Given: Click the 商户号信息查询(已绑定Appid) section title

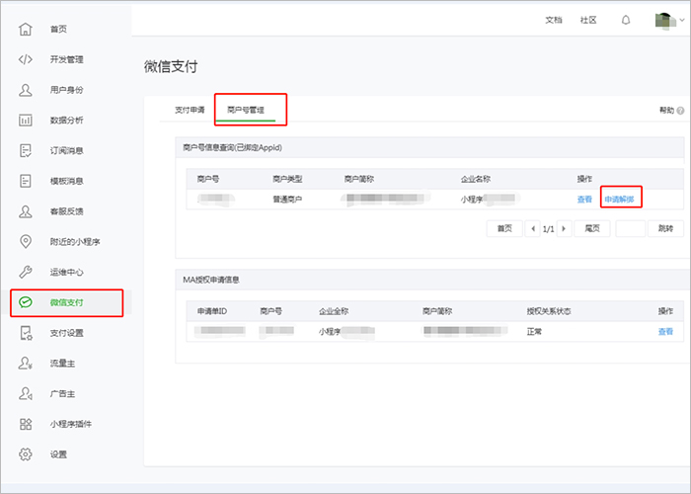Looking at the screenshot, I should coord(232,148).
